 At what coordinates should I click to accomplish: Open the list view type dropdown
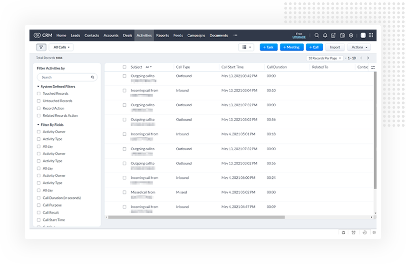pyautogui.click(x=246, y=47)
